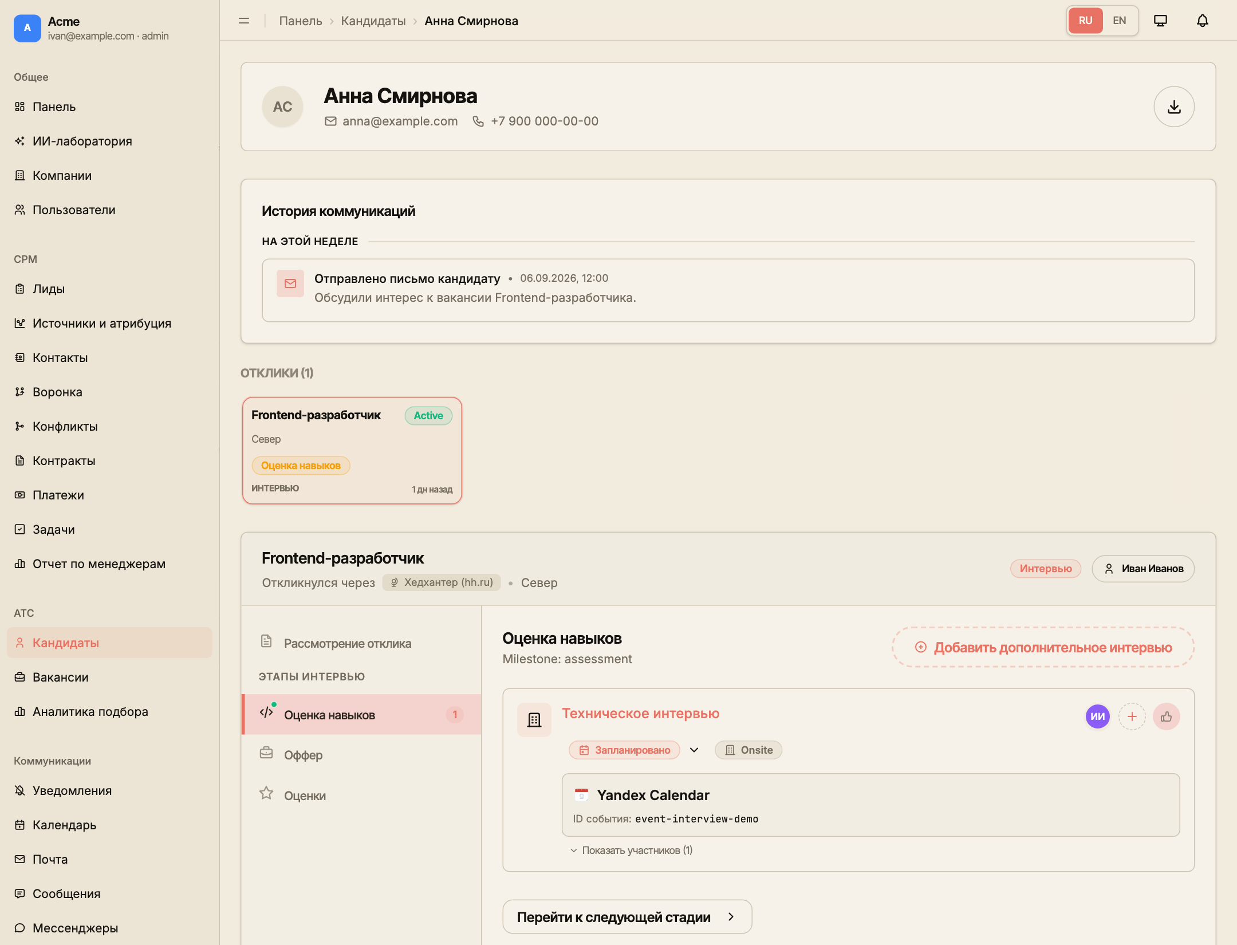The height and width of the screenshot is (945, 1237).
Task: Open Вакансии in sidebar
Action: 109,677
